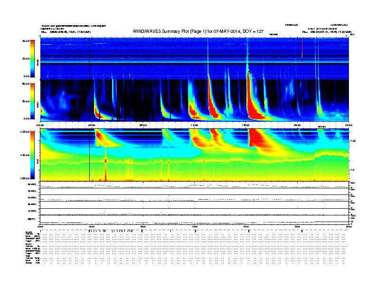The height and width of the screenshot is (291, 376).
Task: Click the "100" label on TNR right axis
Action: tap(353, 141)
